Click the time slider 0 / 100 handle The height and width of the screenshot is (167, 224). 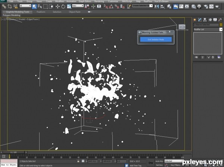pos(13,152)
